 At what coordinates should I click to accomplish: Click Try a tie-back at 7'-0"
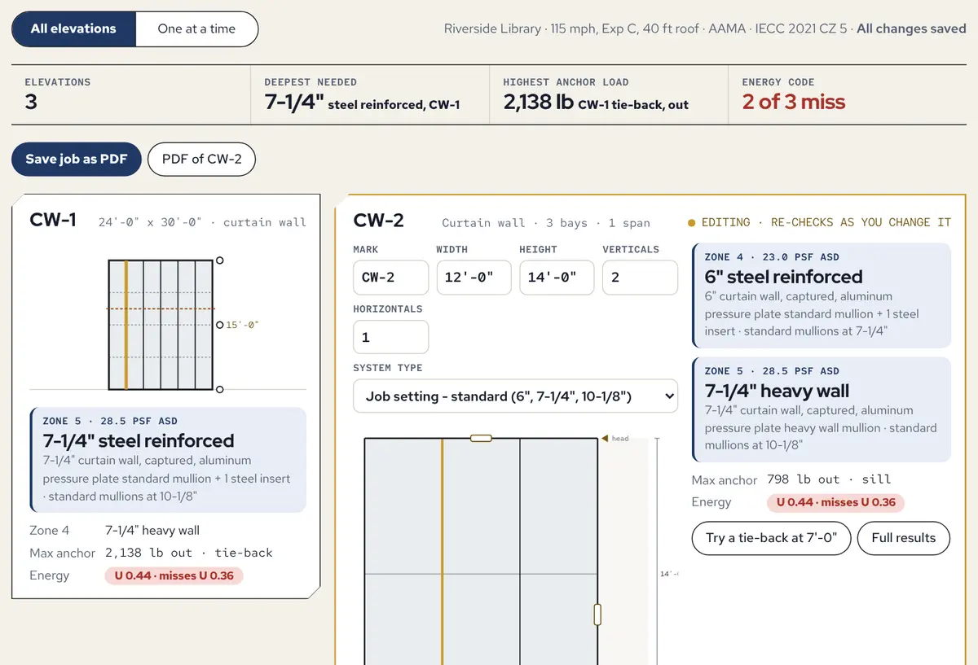(x=771, y=538)
